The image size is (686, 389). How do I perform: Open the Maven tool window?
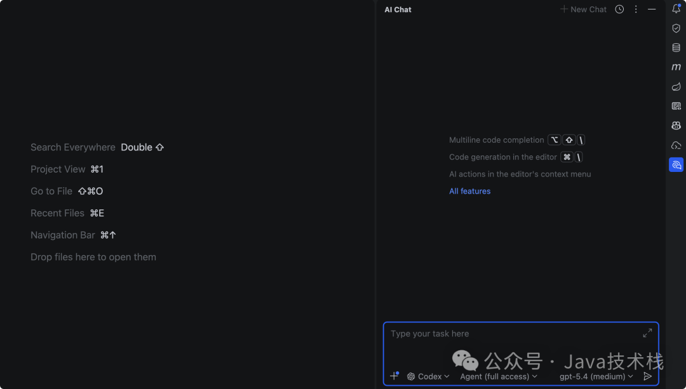click(x=676, y=67)
